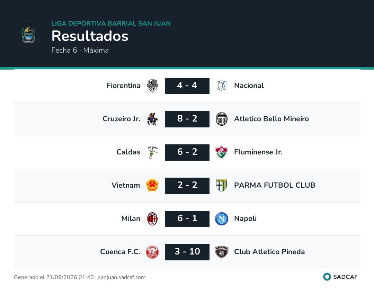Click the San Juan league crest logo

[x=28, y=33]
